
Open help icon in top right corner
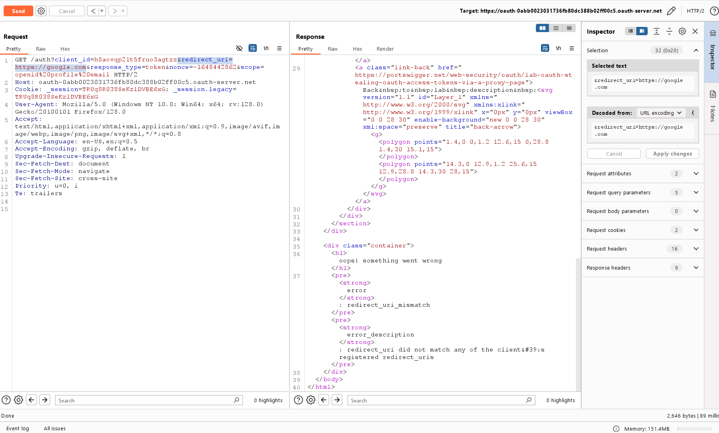714,11
